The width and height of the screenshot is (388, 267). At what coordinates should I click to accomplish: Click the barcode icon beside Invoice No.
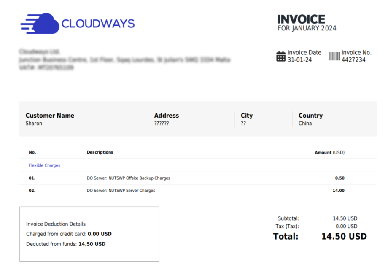334,56
